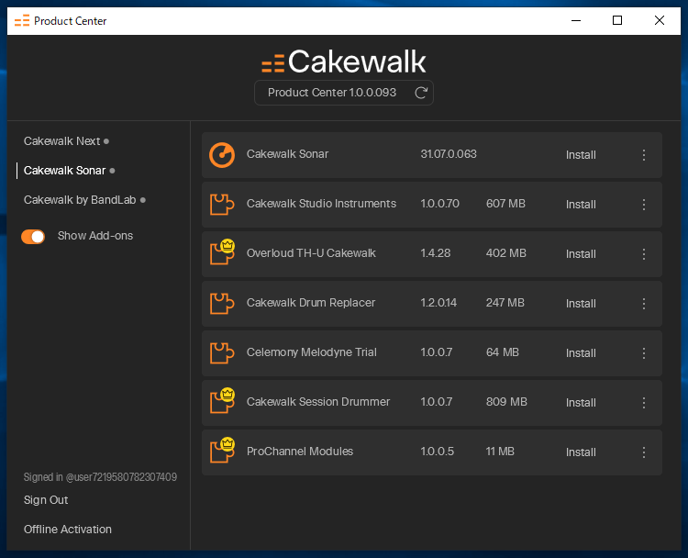The width and height of the screenshot is (688, 558).
Task: Maximize the Product Center window
Action: click(617, 20)
